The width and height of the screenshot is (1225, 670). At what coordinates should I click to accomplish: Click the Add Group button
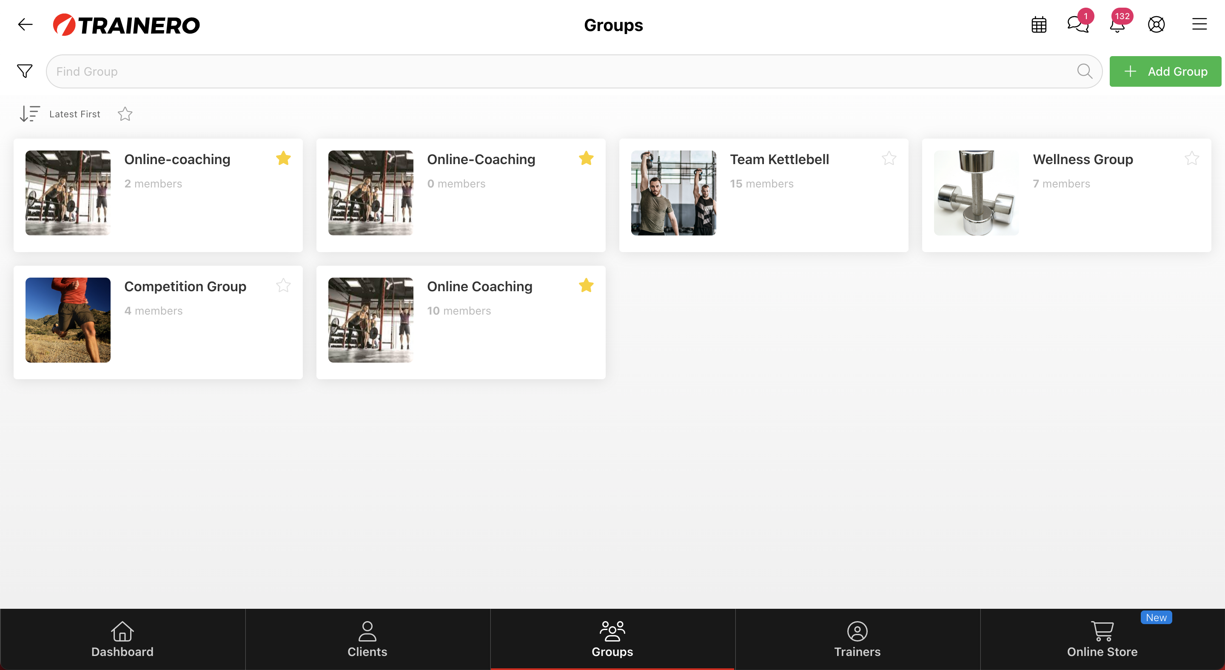point(1165,71)
